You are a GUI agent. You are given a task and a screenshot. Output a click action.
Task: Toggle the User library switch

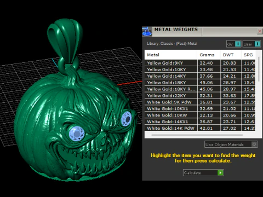click(x=251, y=44)
